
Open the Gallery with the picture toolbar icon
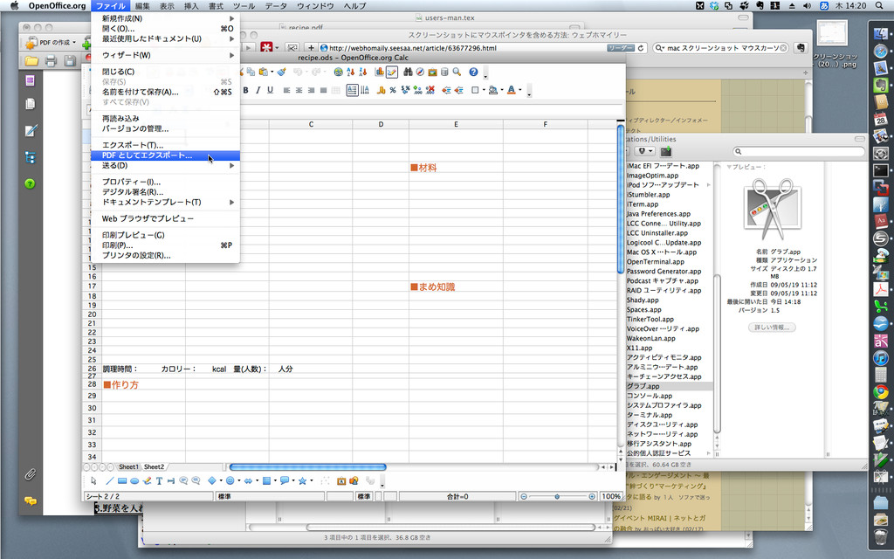(x=432, y=72)
